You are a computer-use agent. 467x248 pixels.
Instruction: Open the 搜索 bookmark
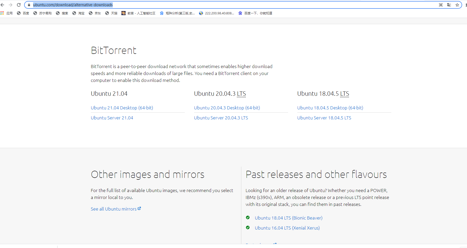(x=62, y=13)
